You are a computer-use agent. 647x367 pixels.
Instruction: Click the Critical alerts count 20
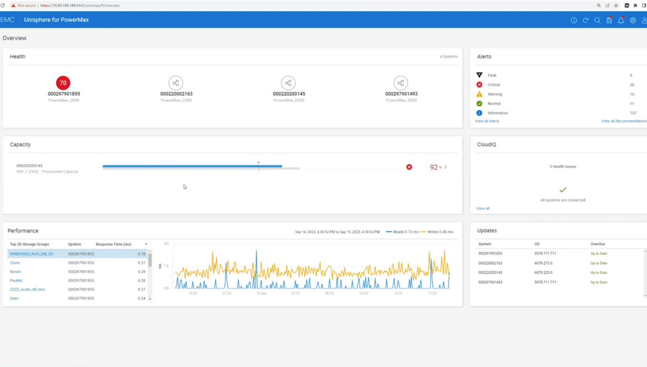point(632,85)
